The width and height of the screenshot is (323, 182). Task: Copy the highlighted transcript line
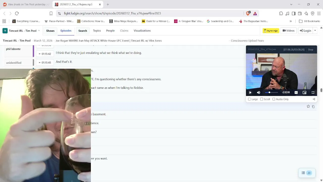click(313, 107)
